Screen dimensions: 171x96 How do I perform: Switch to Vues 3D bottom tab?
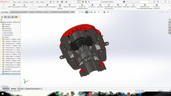click(x=21, y=89)
